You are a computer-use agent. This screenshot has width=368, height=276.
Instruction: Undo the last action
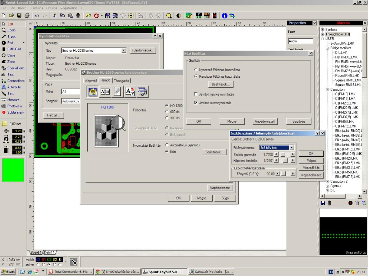(37, 16)
